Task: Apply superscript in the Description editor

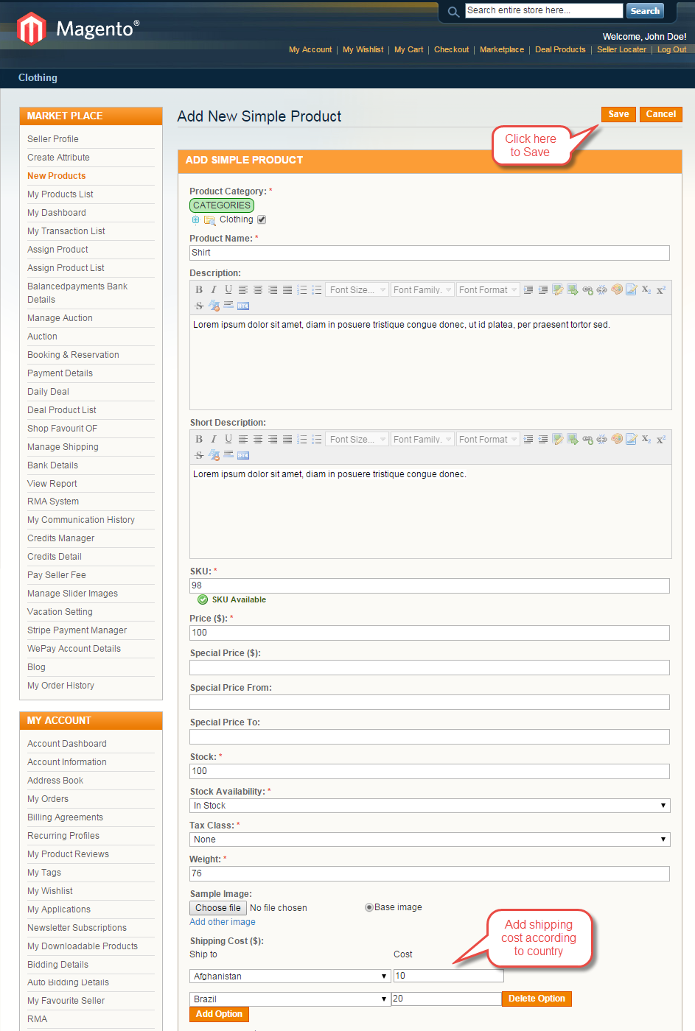Action: tap(661, 290)
